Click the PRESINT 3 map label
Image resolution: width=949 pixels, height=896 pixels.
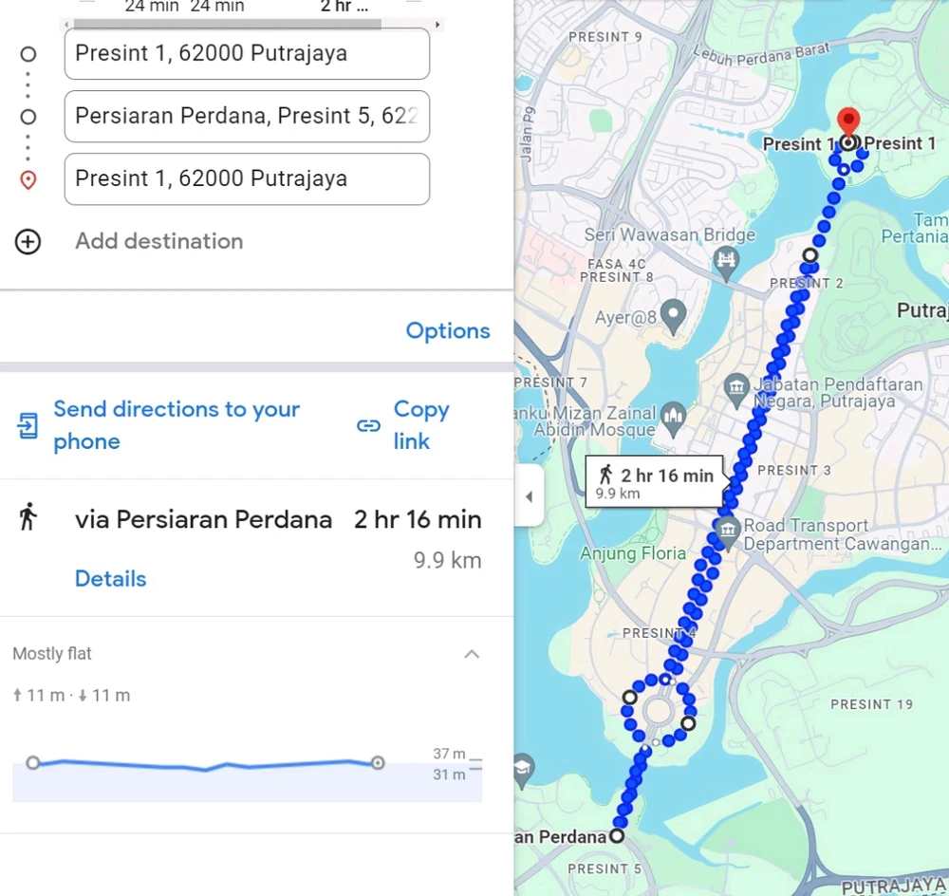pos(794,470)
